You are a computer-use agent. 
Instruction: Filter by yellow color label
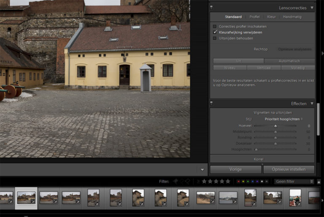[243, 181]
